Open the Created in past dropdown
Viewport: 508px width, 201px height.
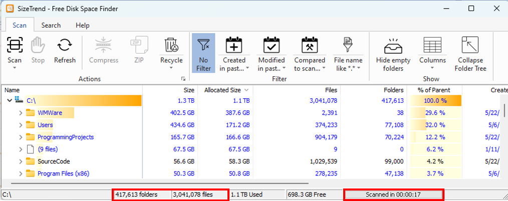[247, 68]
